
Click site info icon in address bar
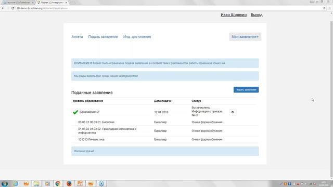[x=18, y=8]
